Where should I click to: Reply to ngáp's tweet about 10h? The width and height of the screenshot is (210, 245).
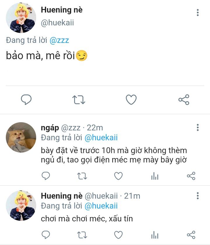click(46, 176)
